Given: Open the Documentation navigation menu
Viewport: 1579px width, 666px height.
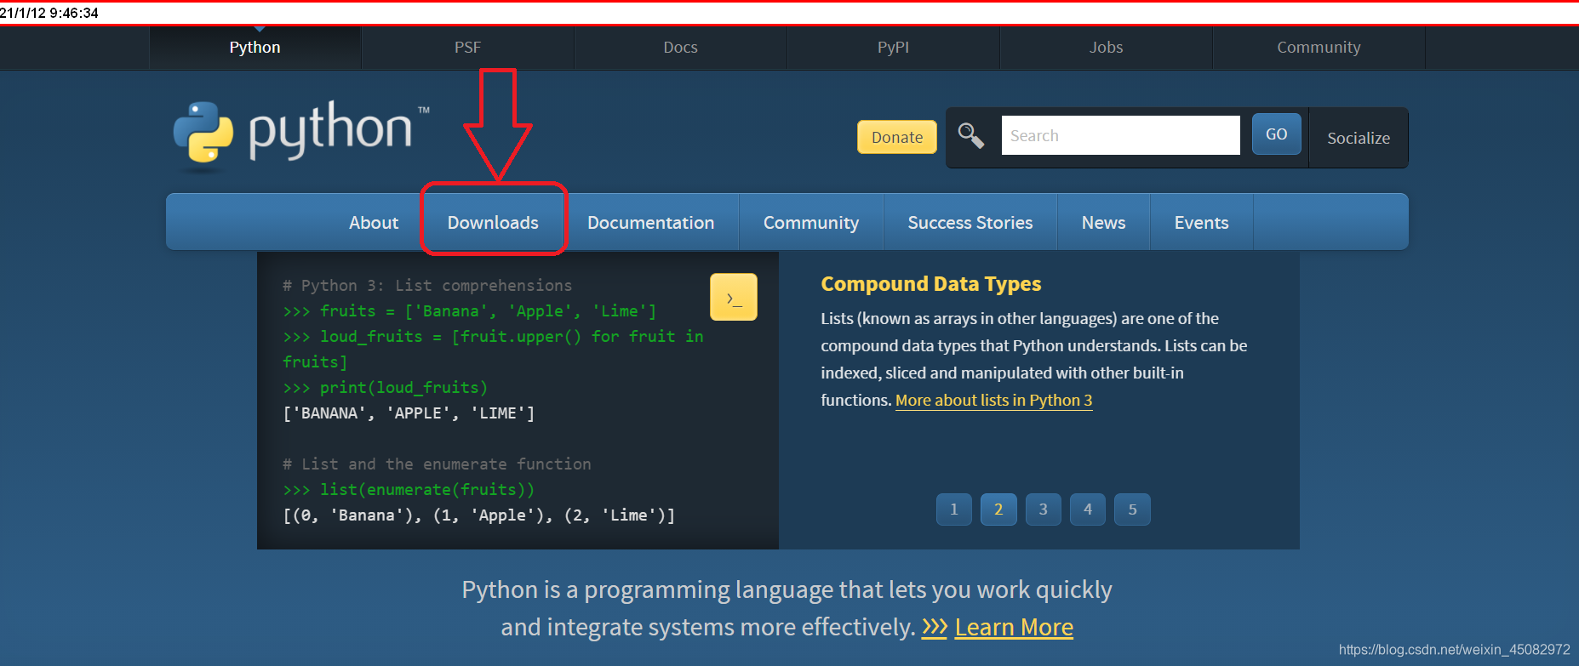Looking at the screenshot, I should (651, 223).
